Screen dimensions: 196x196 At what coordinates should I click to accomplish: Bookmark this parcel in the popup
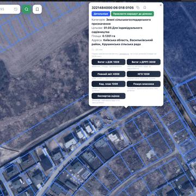(145, 8)
